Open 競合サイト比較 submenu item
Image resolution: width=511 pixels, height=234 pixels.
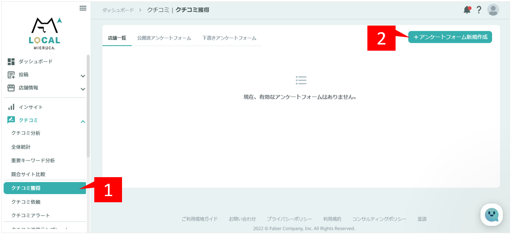(x=28, y=174)
